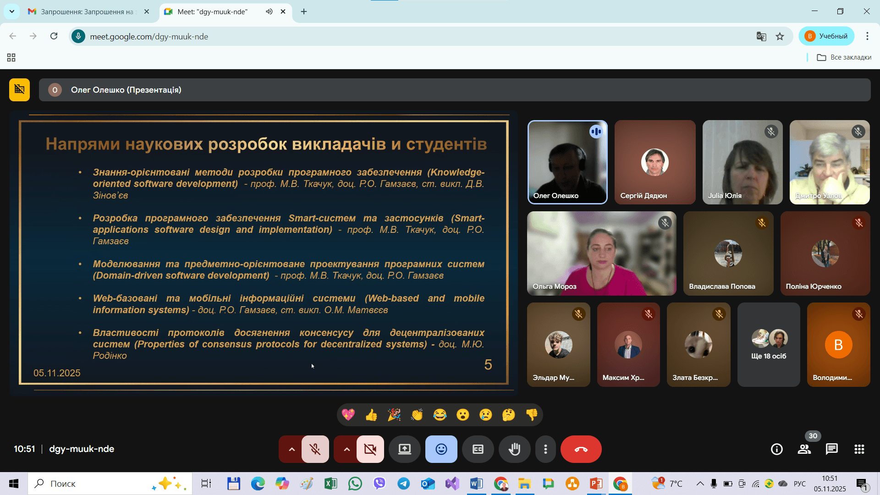This screenshot has height=495, width=880.
Task: Click the taskbar Поиск search box
Action: point(110,484)
